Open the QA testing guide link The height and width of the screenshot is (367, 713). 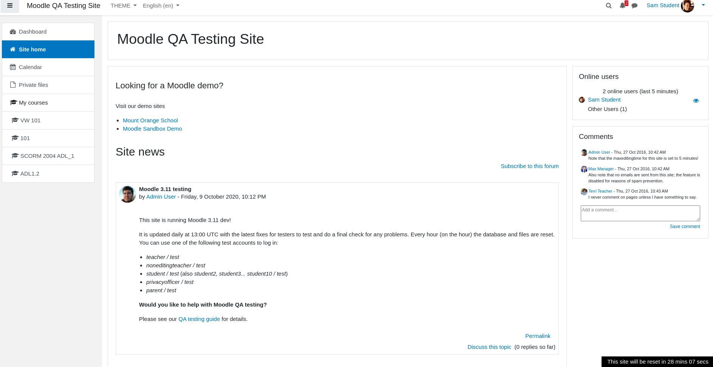(199, 319)
